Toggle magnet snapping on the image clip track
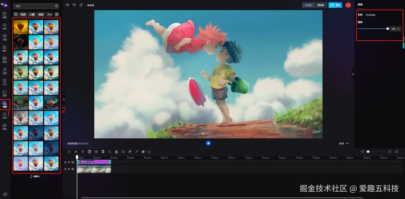The width and height of the screenshot is (405, 199). point(73,169)
